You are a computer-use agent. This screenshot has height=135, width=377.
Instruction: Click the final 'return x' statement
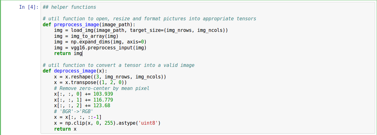pos(65,129)
